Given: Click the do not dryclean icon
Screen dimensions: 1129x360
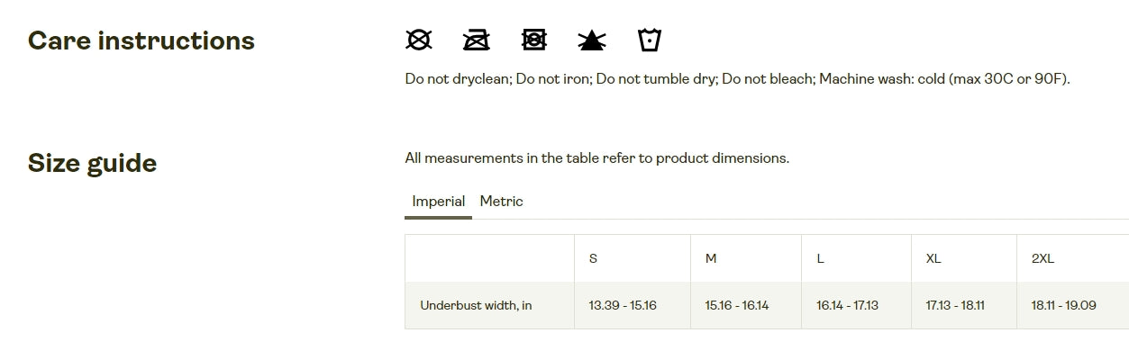Looking at the screenshot, I should (x=419, y=40).
